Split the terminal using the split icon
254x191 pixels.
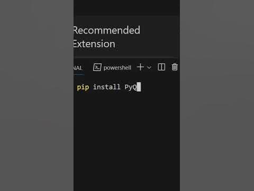coord(161,67)
